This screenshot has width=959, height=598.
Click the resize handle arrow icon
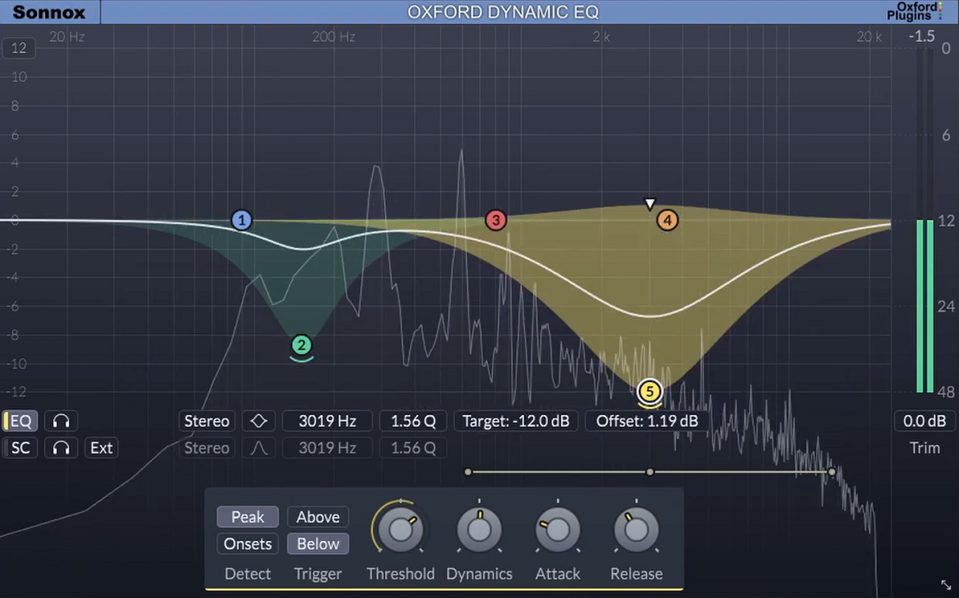coord(945,585)
